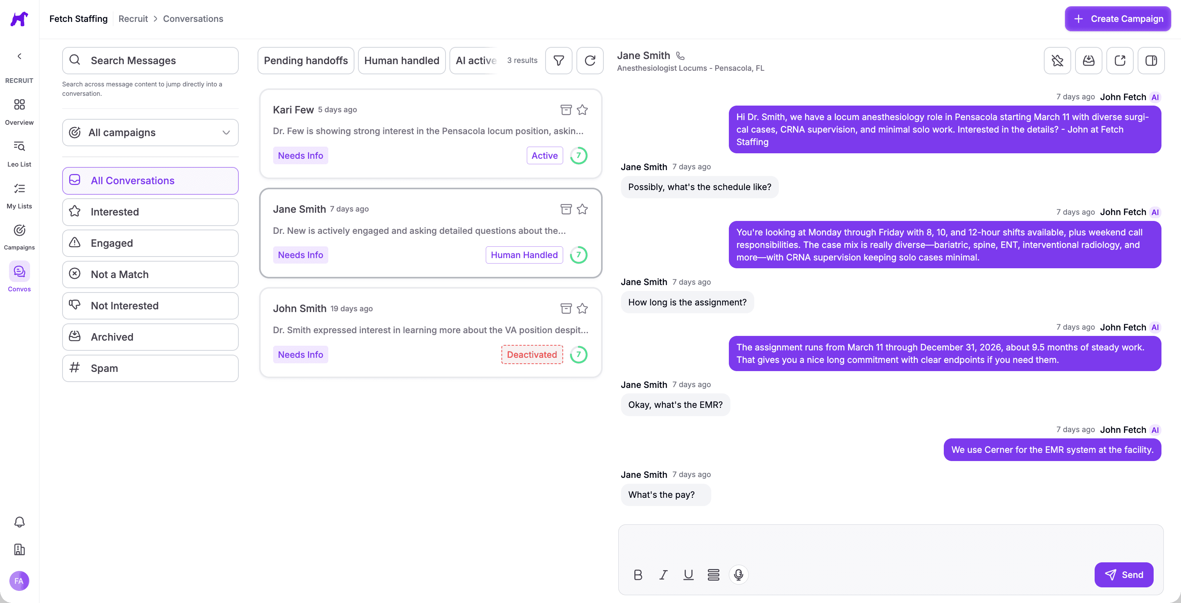Archive the Kari Few conversation

tap(566, 109)
